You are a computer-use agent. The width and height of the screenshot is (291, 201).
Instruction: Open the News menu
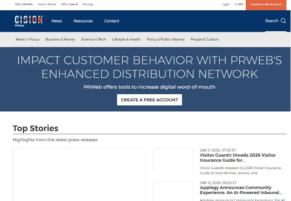pyautogui.click(x=56, y=21)
